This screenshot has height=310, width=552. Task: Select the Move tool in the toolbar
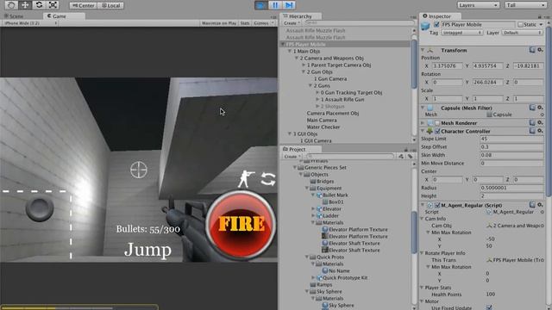25,5
